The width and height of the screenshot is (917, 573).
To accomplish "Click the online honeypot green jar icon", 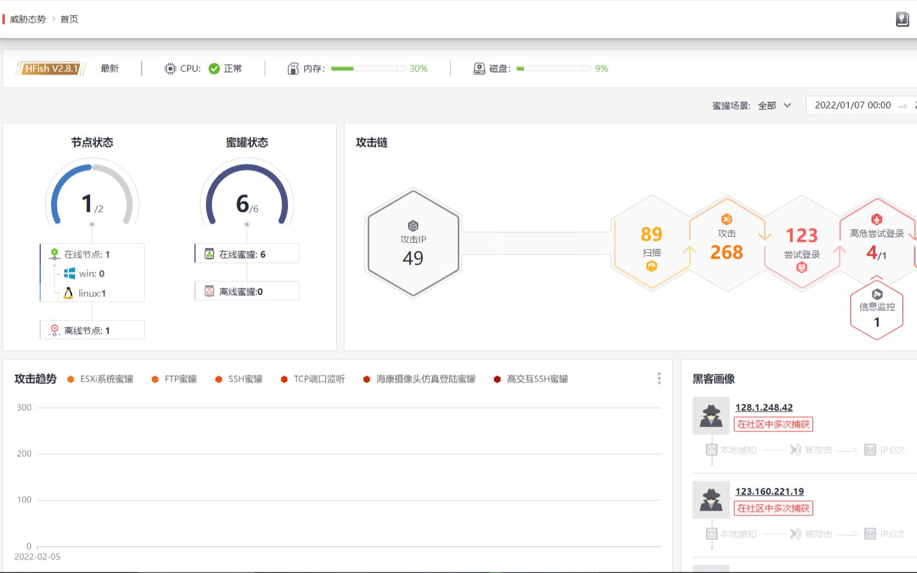I will [x=209, y=254].
